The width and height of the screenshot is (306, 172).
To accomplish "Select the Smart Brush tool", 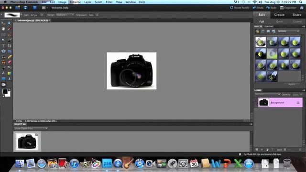I will tap(9, 68).
